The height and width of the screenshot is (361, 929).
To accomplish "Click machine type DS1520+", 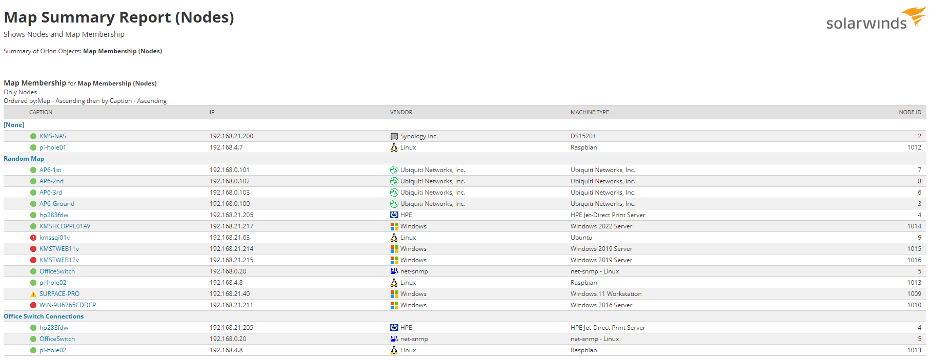I will [x=583, y=136].
